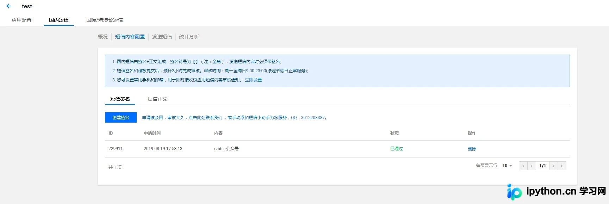Go to 发送短信 section
609x204 pixels.
(162, 37)
